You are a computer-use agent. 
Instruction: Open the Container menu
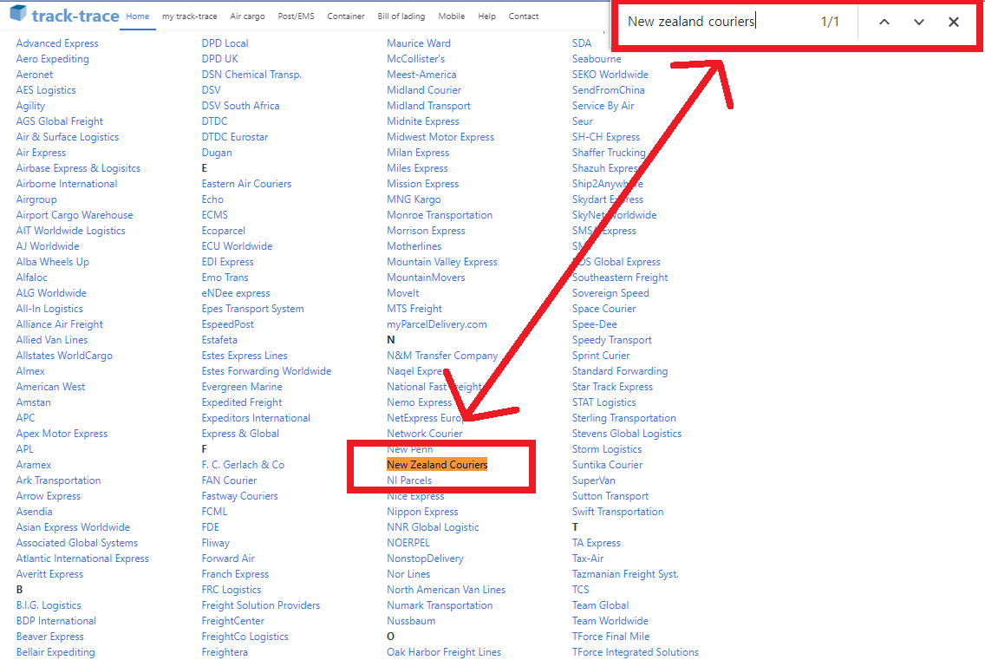[x=345, y=16]
